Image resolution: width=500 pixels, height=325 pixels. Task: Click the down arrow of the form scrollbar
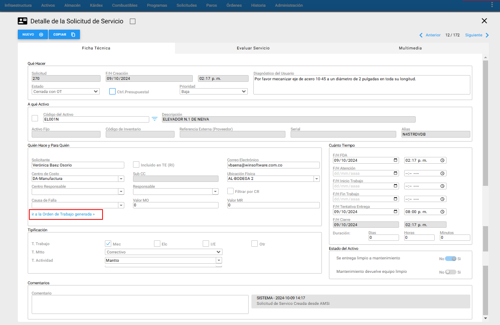(485, 318)
